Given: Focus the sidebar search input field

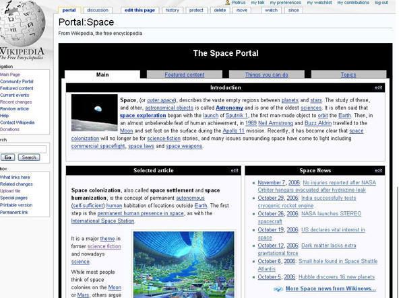Looking at the screenshot, I should point(23,149).
